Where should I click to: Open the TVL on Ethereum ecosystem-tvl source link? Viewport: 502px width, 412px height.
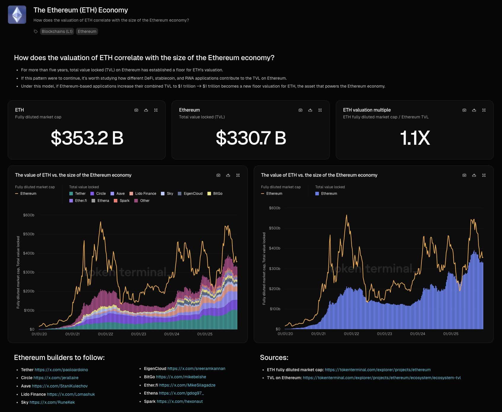[382, 378]
